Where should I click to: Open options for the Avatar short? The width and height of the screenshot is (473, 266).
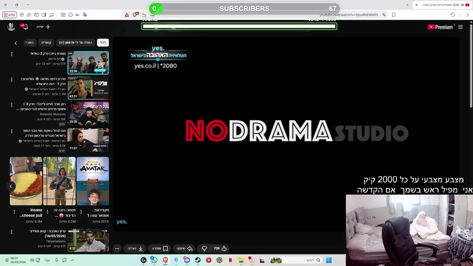[x=81, y=212]
